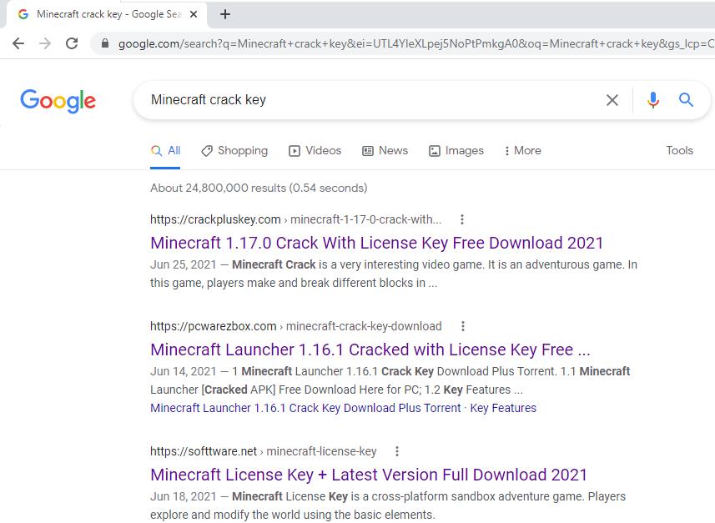Open Minecraft 1.17.0 Crack With License Key link

coord(376,243)
